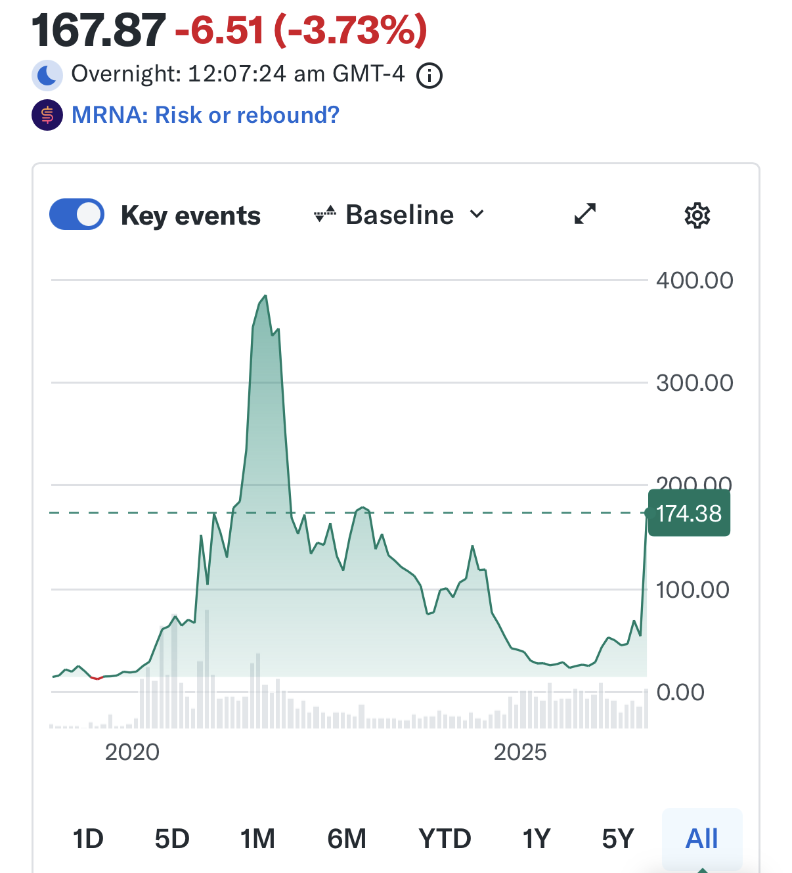
Task: Click the 2020 year axis label
Action: [x=132, y=752]
